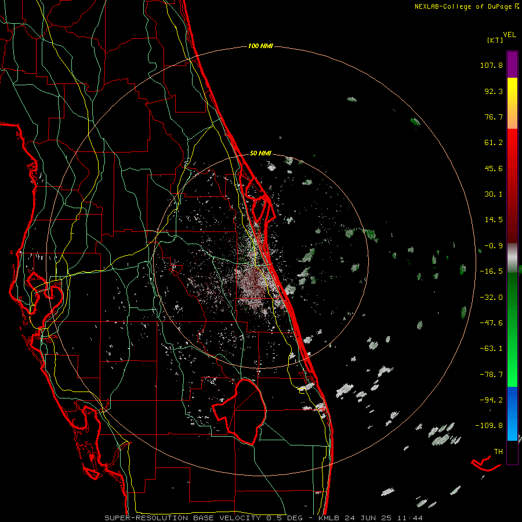Select the -32.0 scale value
The width and height of the screenshot is (522, 522).
pyautogui.click(x=491, y=298)
